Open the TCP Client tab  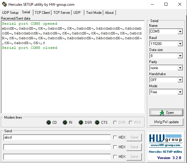click(x=42, y=13)
